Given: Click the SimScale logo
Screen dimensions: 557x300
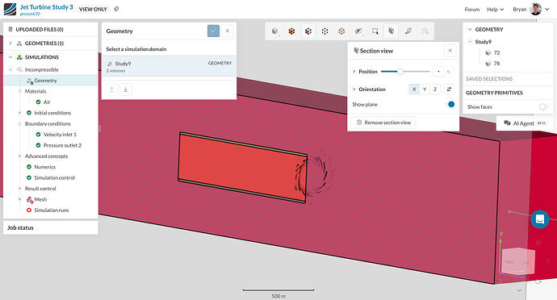Looking at the screenshot, I should 10,9.
